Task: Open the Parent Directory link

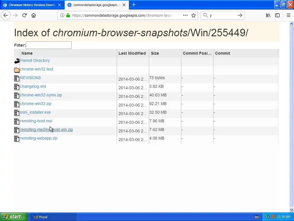Action: (x=35, y=60)
